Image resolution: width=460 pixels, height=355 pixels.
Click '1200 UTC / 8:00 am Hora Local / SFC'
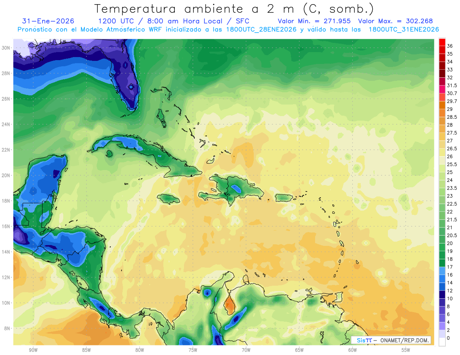[x=174, y=21]
